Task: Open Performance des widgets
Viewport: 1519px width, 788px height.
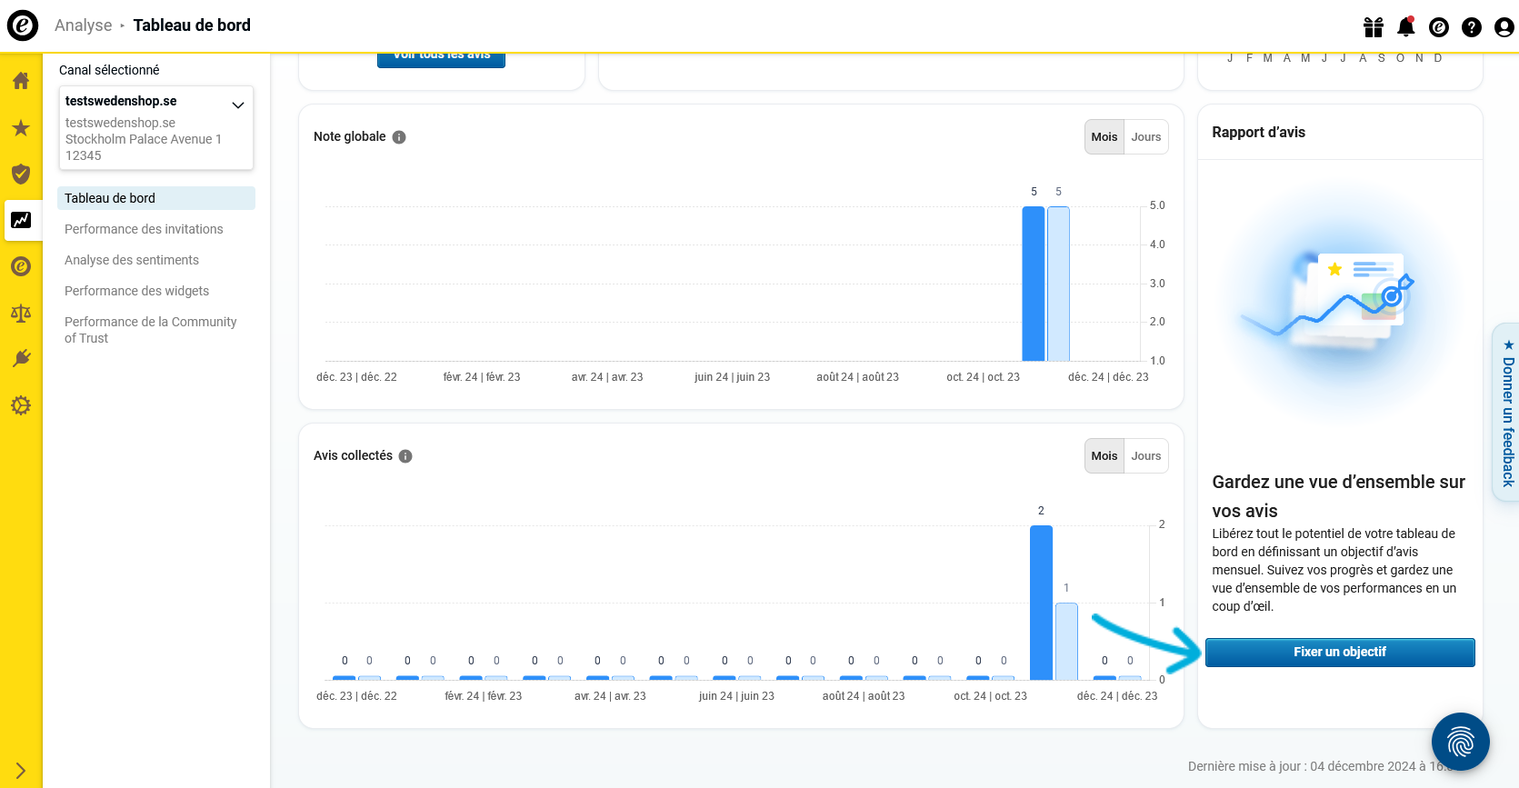Action: click(x=137, y=291)
